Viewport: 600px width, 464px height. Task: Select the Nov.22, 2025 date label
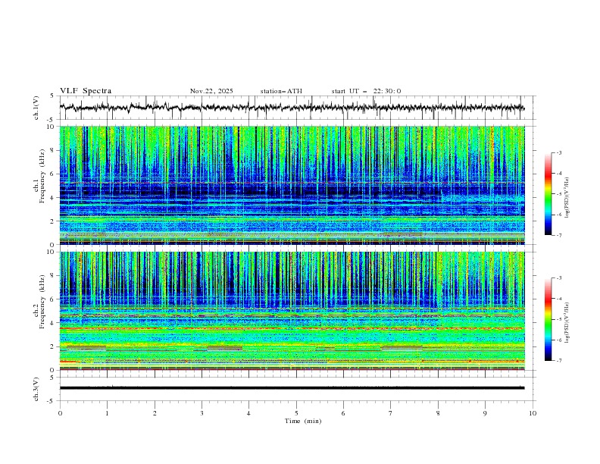(x=211, y=91)
